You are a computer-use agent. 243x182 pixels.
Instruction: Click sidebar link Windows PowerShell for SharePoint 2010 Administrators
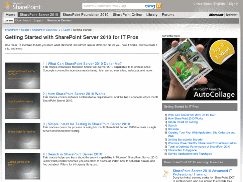202,143
